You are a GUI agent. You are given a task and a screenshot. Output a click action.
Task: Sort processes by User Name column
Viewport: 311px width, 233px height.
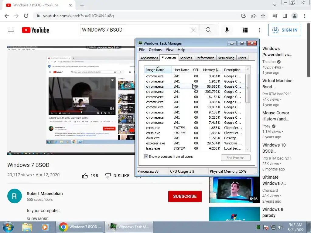click(181, 70)
